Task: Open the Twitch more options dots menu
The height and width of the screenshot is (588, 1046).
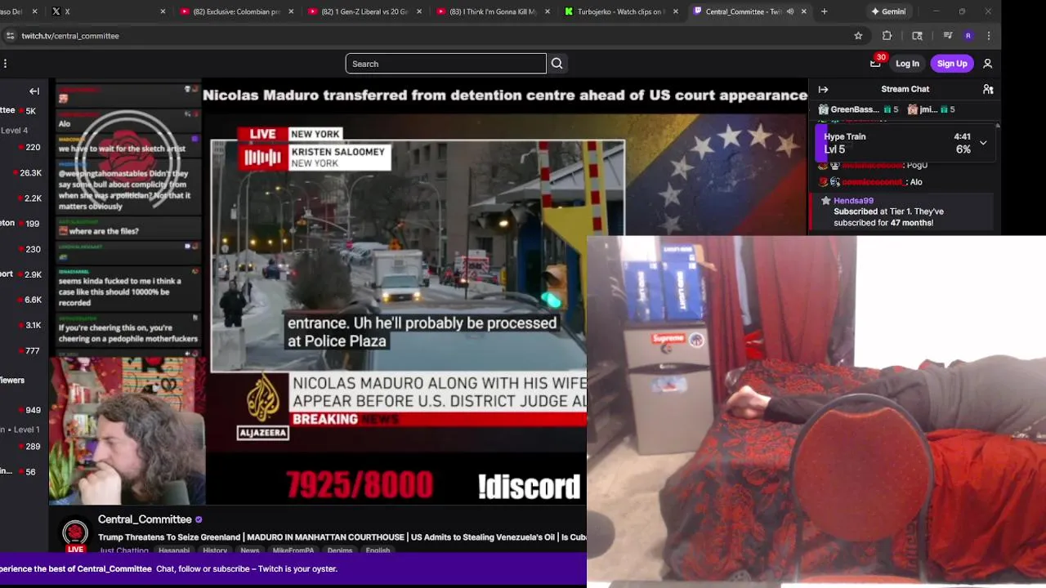Action: tap(5, 64)
